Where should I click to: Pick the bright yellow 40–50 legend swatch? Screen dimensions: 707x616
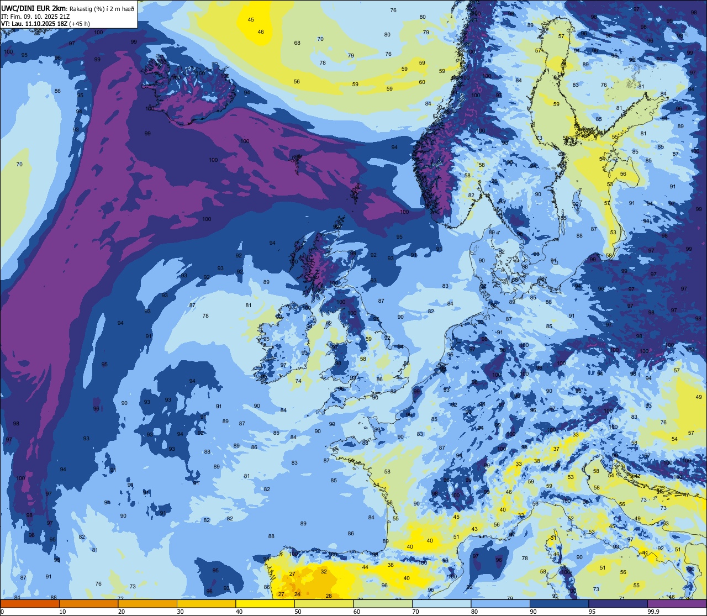click(x=265, y=603)
